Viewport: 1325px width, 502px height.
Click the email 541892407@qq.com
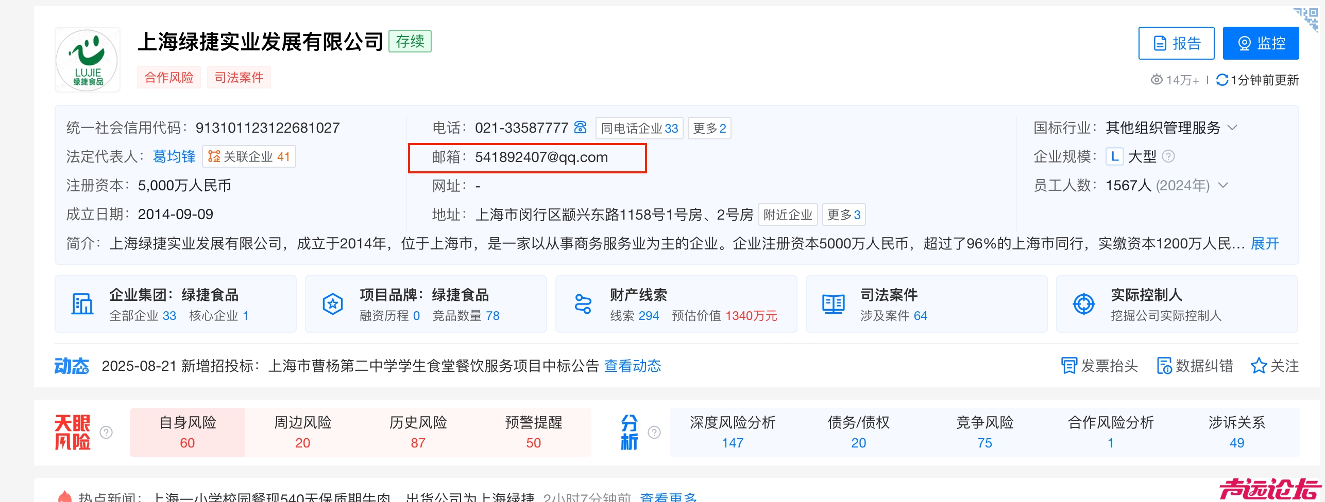541,157
